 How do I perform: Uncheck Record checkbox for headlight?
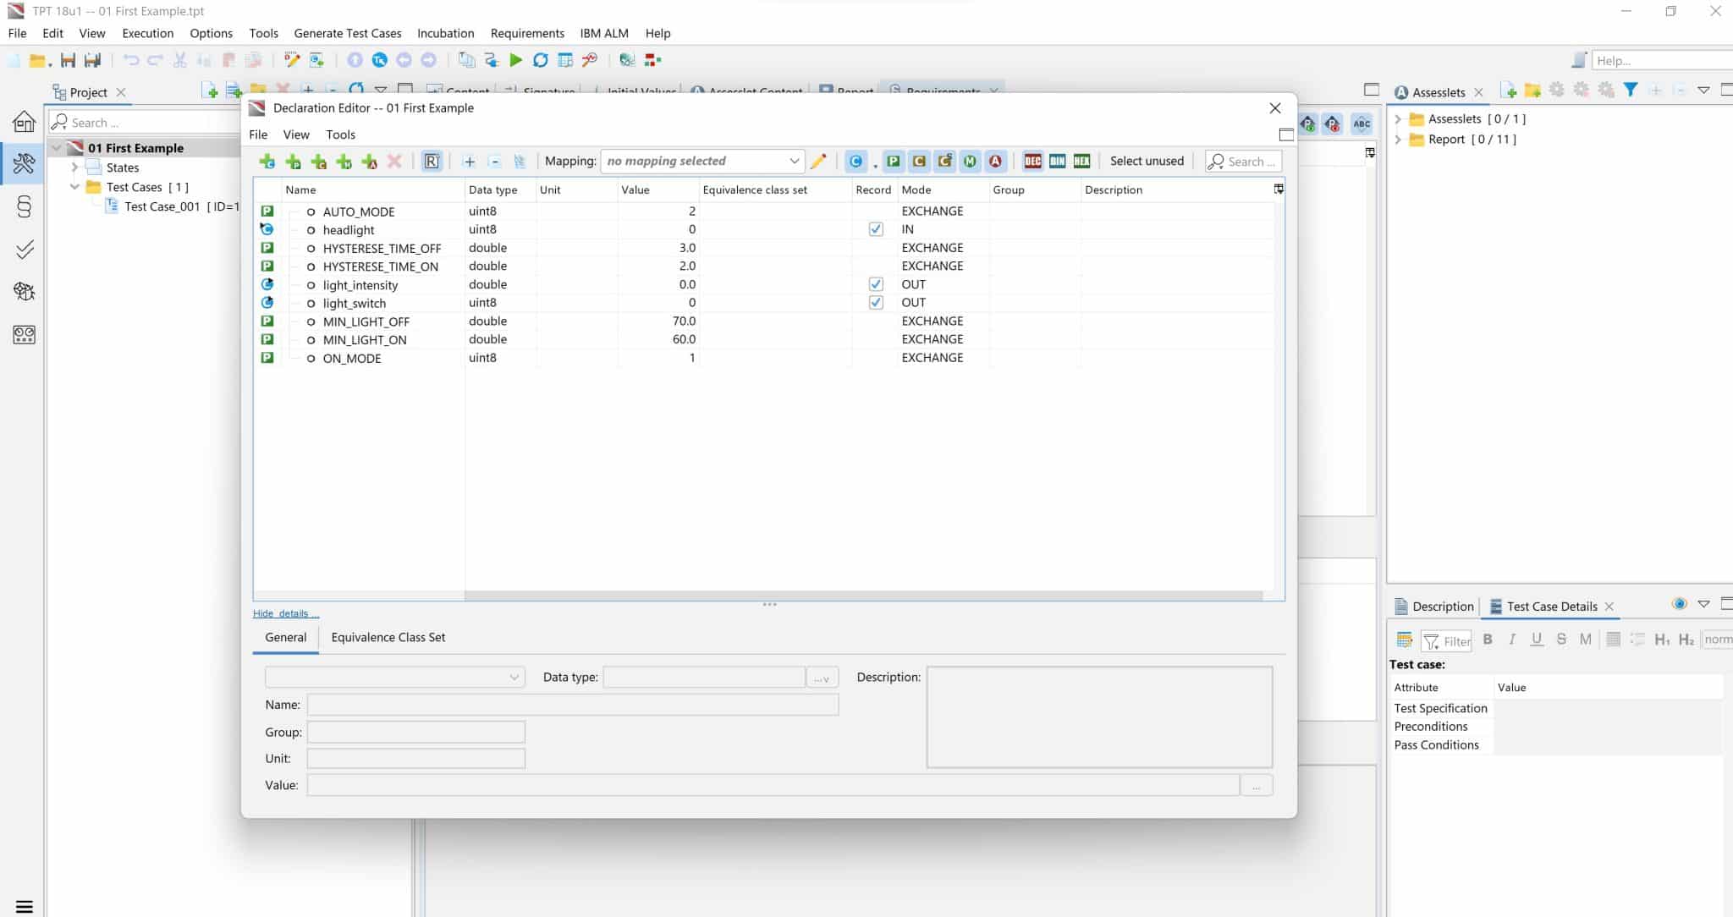876,229
